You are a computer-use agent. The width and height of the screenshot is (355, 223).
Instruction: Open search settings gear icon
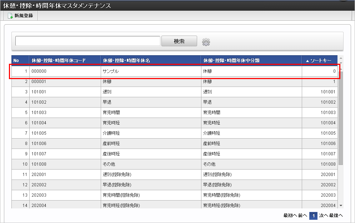pos(206,42)
